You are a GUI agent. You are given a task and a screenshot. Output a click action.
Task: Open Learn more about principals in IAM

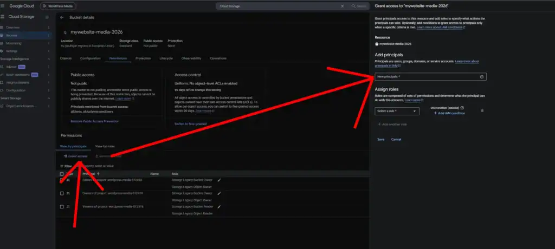click(427, 64)
